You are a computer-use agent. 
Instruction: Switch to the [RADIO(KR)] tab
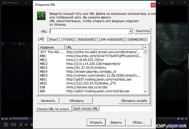87,39
